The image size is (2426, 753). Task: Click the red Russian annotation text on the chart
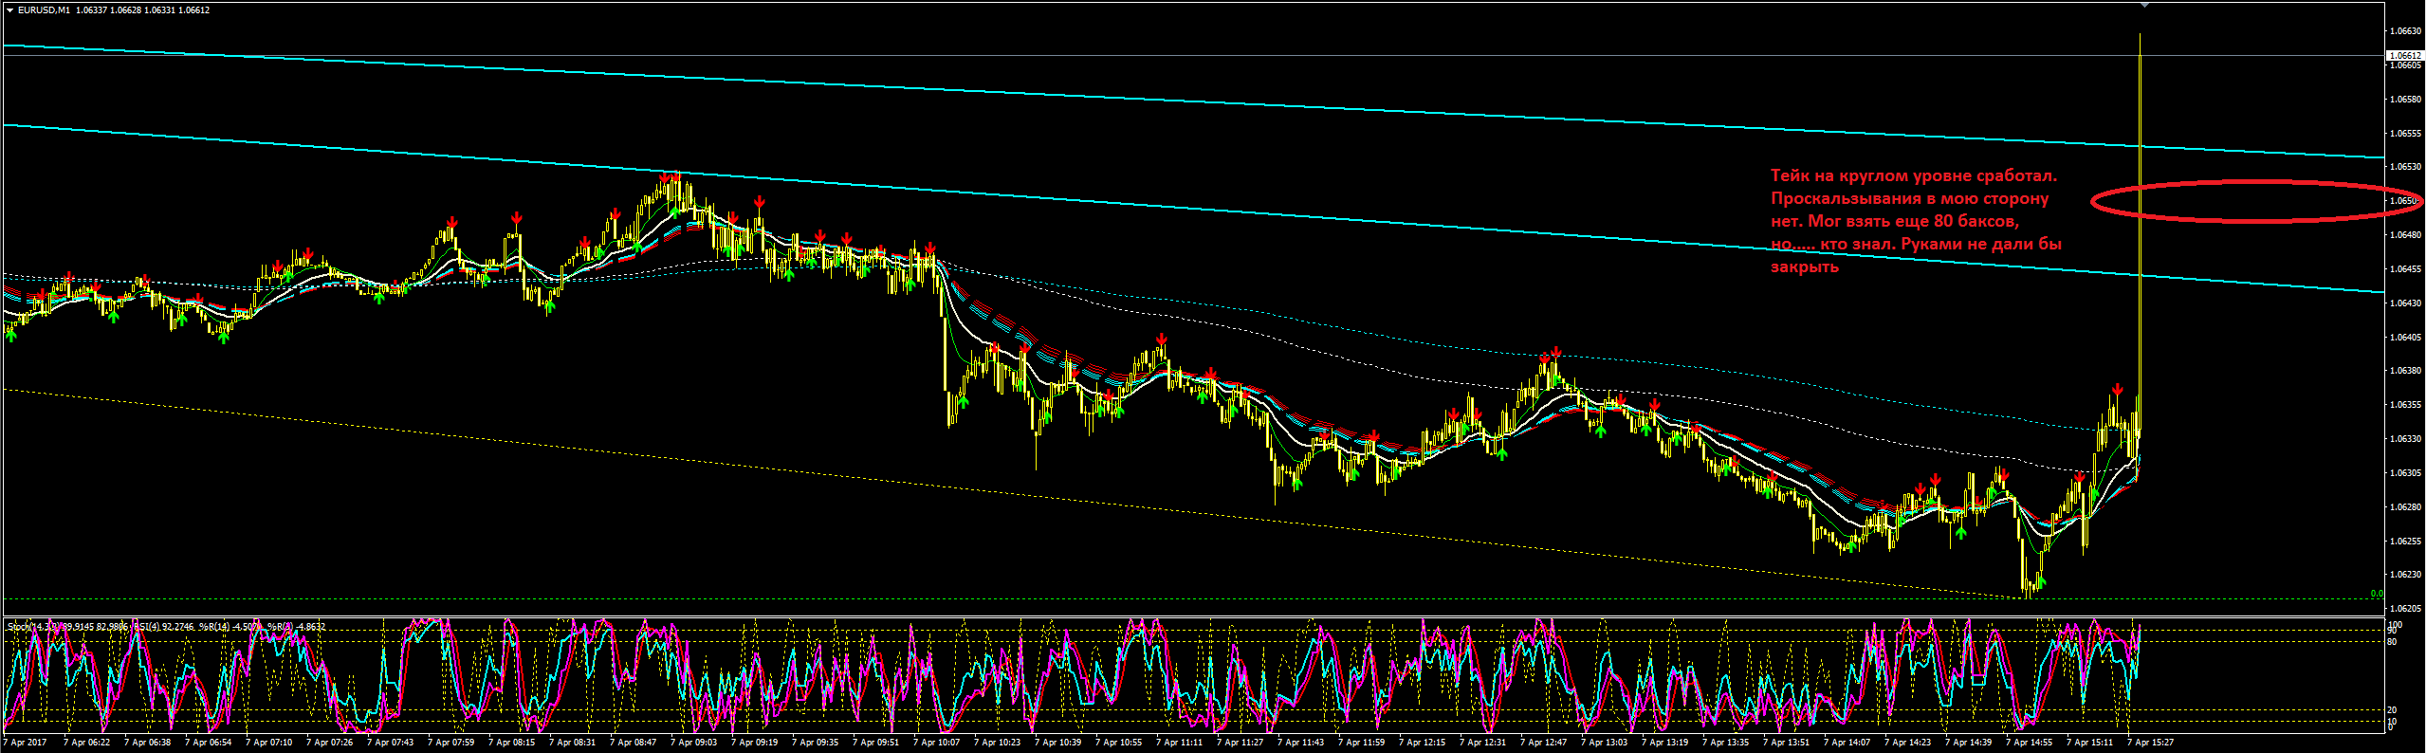pos(1916,221)
